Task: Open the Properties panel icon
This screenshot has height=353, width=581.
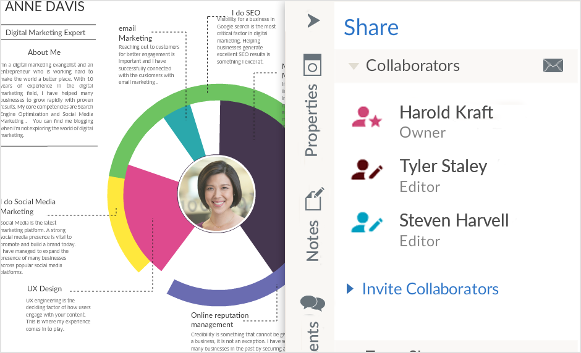Action: 312,65
